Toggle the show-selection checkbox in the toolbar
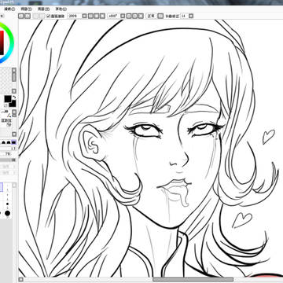This screenshot has height=283, width=283. pyautogui.click(x=49, y=16)
